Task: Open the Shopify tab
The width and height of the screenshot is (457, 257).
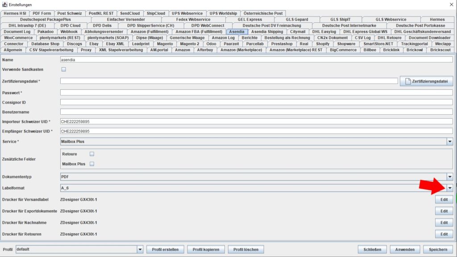Action: [323, 44]
